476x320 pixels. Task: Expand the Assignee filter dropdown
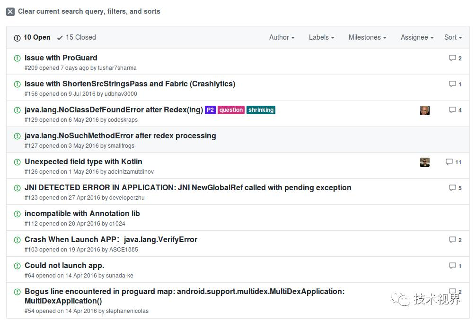(x=417, y=37)
